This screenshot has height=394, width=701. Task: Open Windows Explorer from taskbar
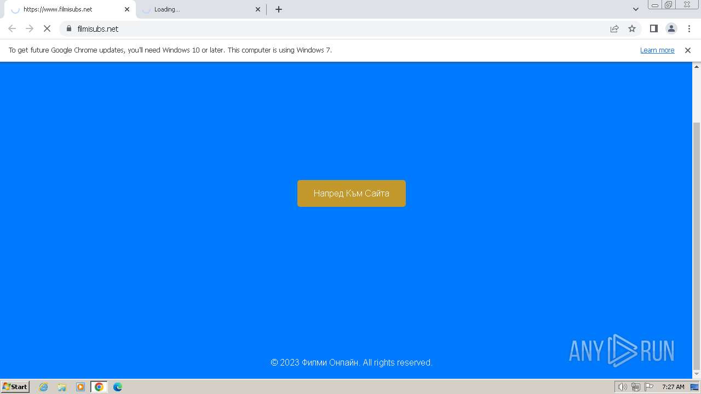tap(62, 387)
